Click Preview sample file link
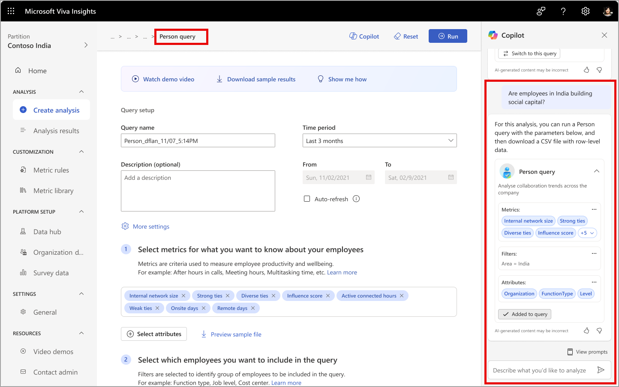 coord(231,334)
